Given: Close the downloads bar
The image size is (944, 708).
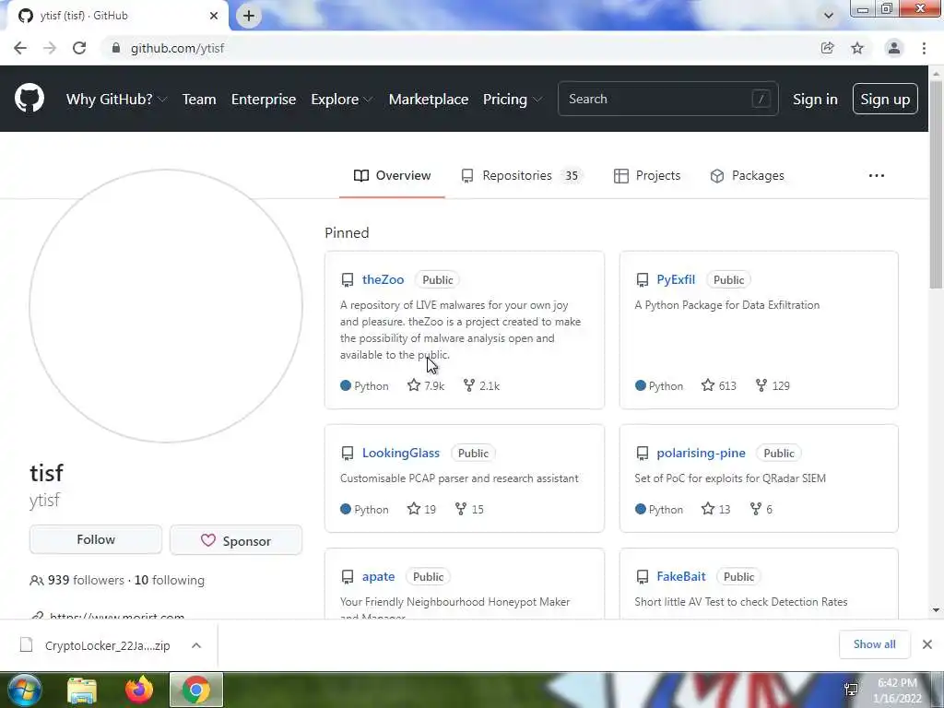Looking at the screenshot, I should (x=927, y=644).
